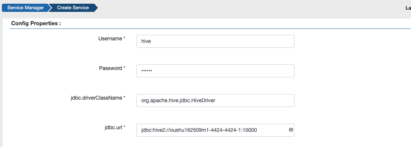Click the truncated 'La' text at top right
This screenshot has height=147, width=411.
pyautogui.click(x=408, y=8)
